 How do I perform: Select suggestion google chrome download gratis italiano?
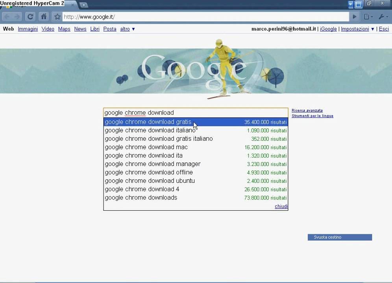(196, 139)
